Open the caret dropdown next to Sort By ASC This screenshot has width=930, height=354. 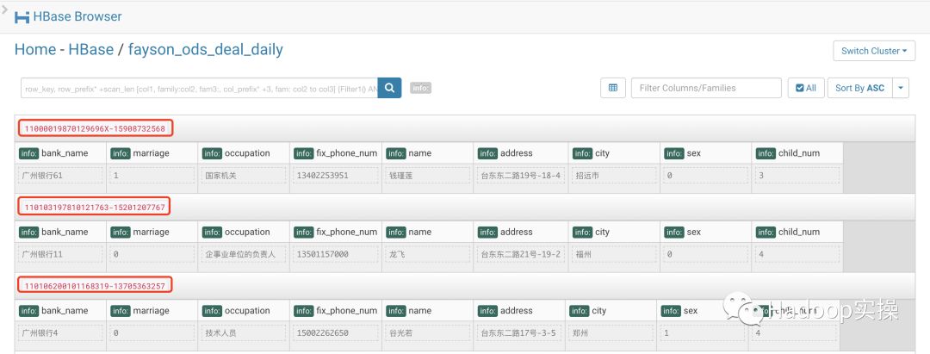pyautogui.click(x=901, y=88)
